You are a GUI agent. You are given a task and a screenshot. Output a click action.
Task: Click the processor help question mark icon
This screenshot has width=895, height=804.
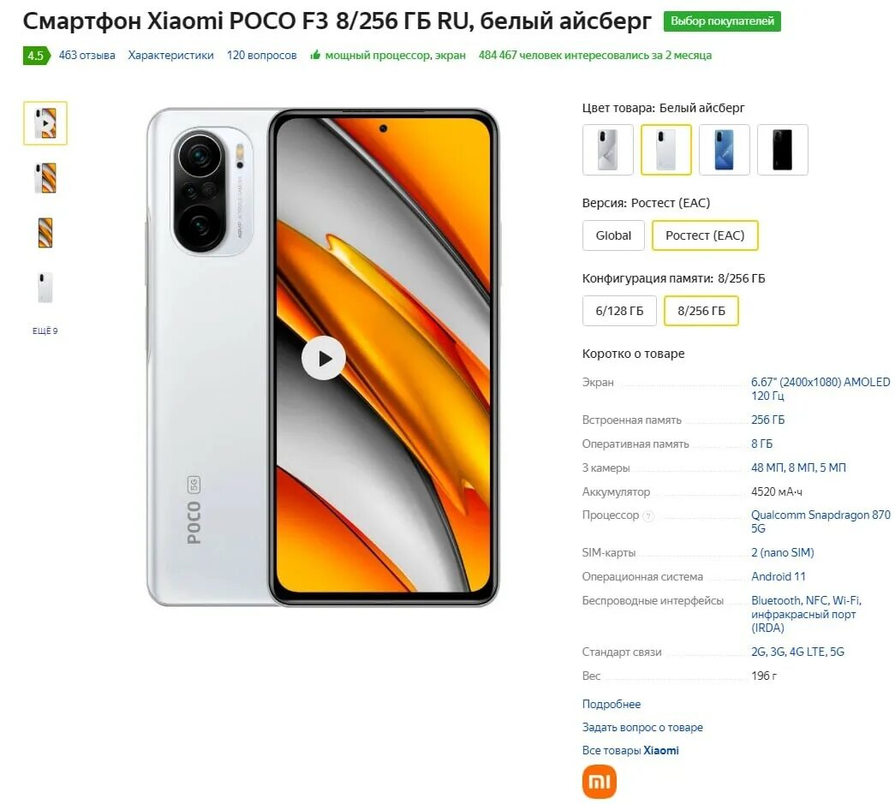[647, 515]
